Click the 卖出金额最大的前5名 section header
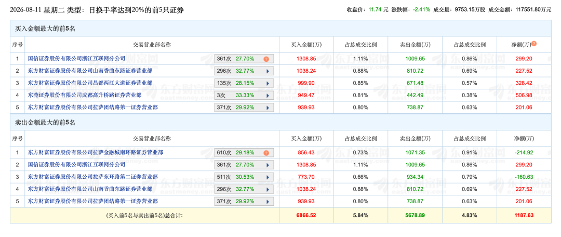The image size is (561, 237). pyautogui.click(x=280, y=123)
